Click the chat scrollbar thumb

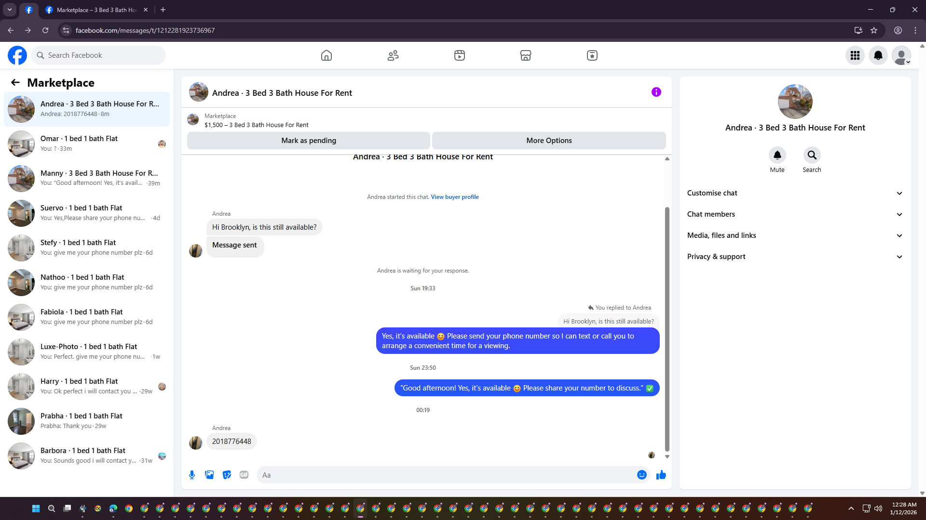point(667,329)
